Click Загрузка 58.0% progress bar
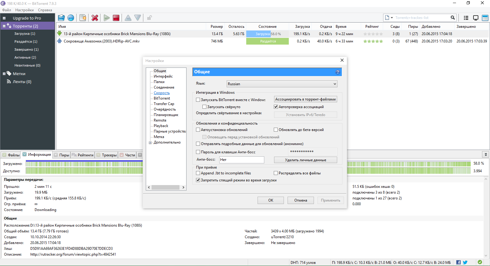Screen dimensions: 490x266 267,34
